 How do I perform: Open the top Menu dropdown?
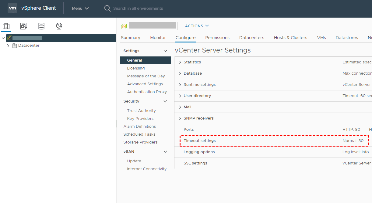80,8
